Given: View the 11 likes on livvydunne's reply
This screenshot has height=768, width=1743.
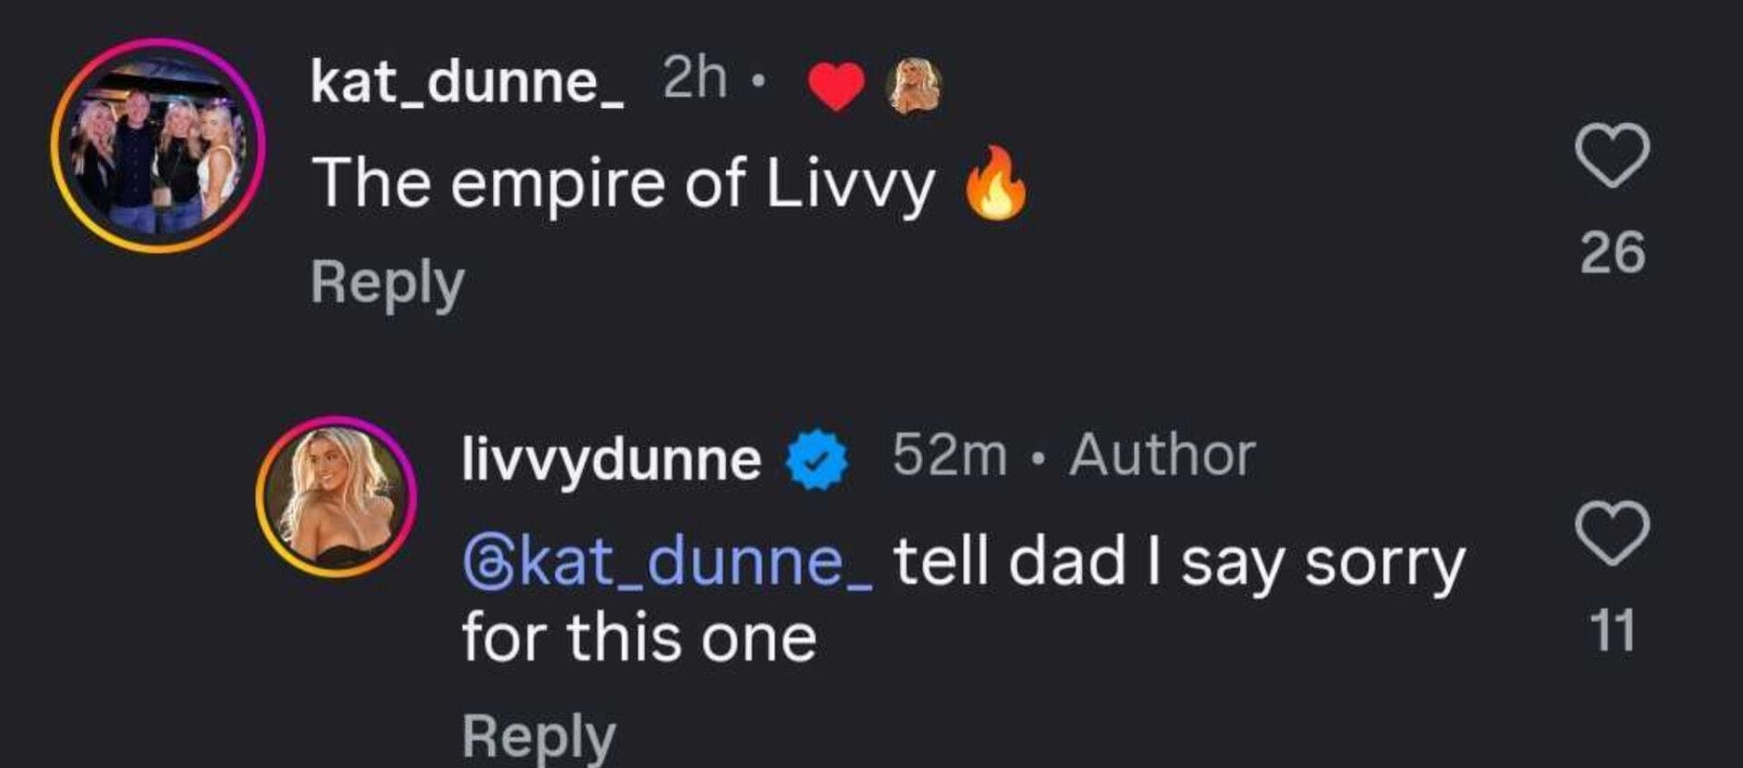Looking at the screenshot, I should click(1612, 631).
